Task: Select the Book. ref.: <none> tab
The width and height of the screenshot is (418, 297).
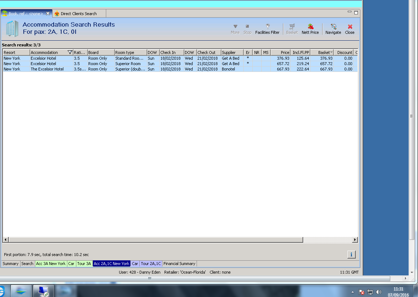Action: point(26,14)
